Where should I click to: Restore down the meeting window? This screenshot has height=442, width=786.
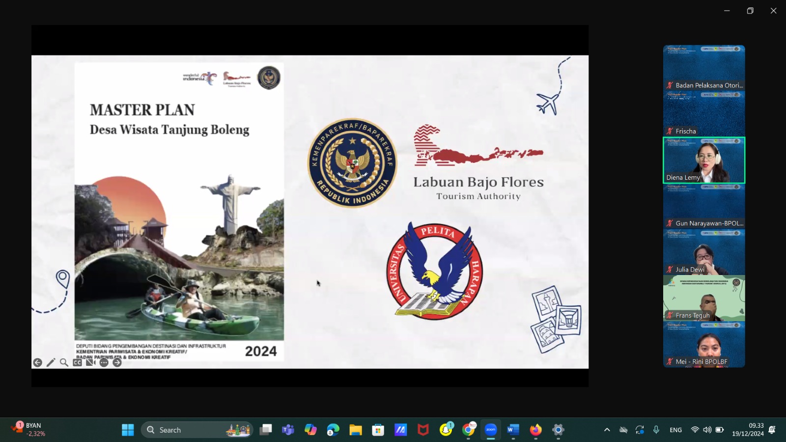tap(750, 11)
